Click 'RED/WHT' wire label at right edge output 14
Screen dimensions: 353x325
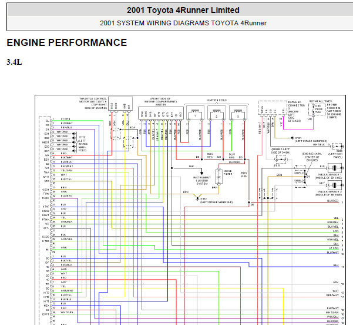[333, 295]
